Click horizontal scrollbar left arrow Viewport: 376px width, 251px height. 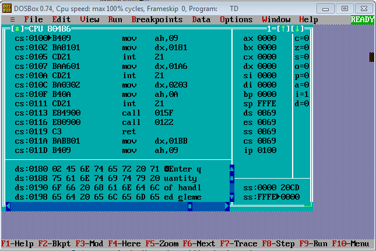(8, 206)
